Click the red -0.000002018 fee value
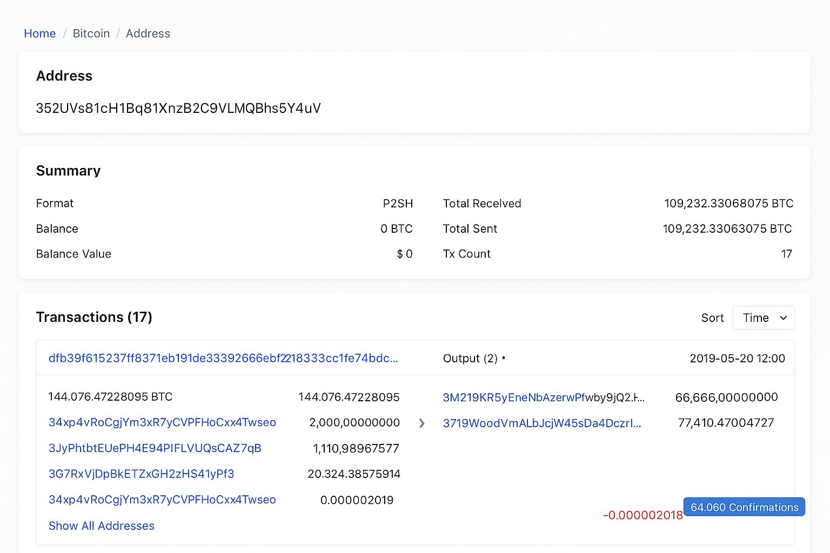 click(644, 515)
